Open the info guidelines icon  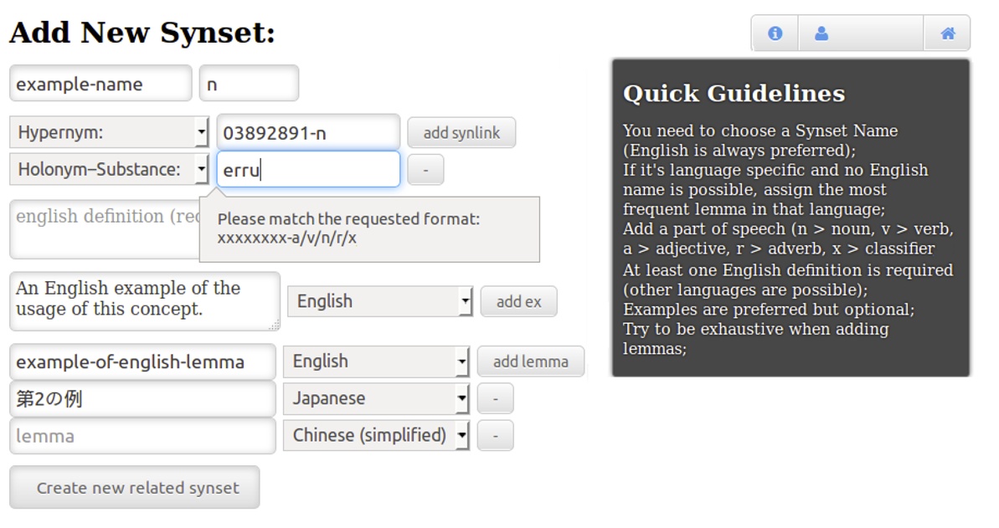coord(775,33)
